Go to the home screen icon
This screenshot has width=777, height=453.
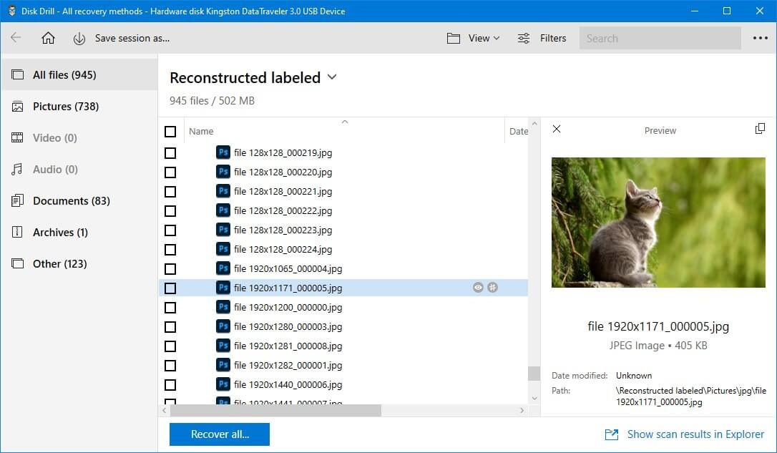48,38
